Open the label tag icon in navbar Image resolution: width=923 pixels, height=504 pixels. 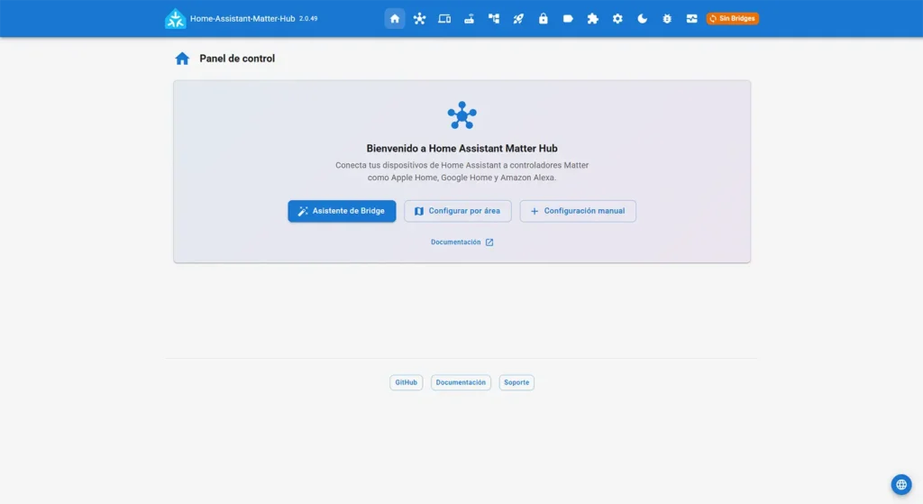[x=568, y=19]
